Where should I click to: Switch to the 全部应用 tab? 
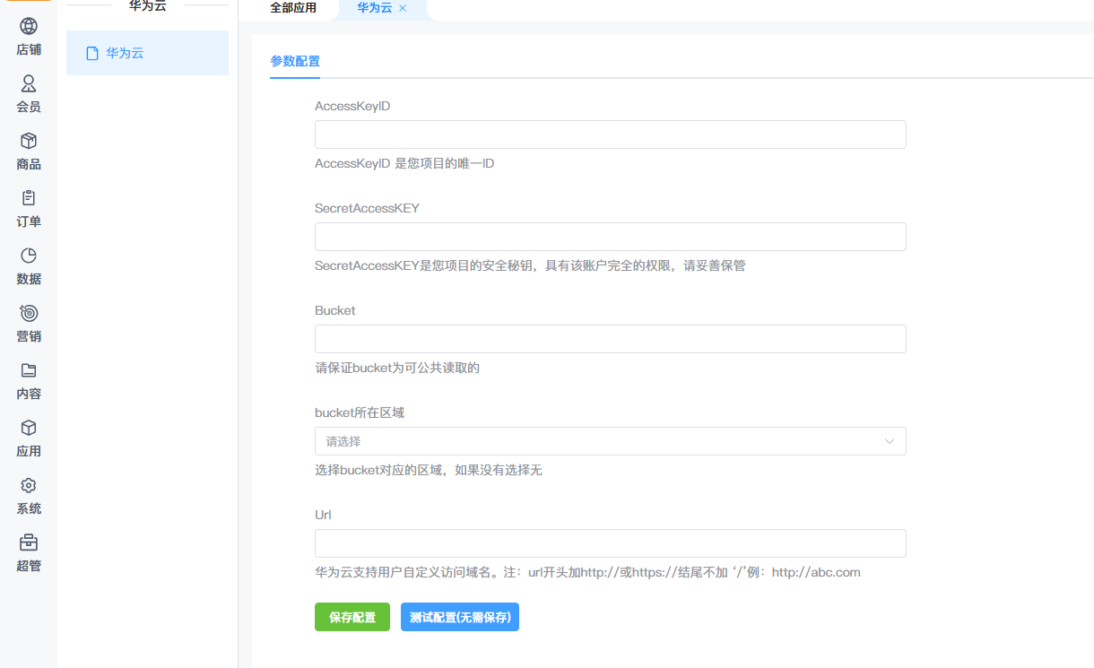[293, 8]
